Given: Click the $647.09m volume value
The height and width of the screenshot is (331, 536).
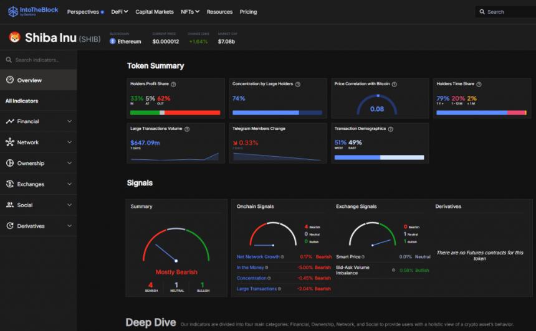Looking at the screenshot, I should tap(145, 142).
